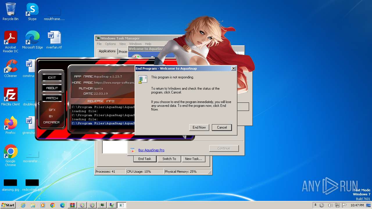This screenshot has width=372, height=209.
Task: Click New Task... in Task Manager
Action: [x=194, y=159]
